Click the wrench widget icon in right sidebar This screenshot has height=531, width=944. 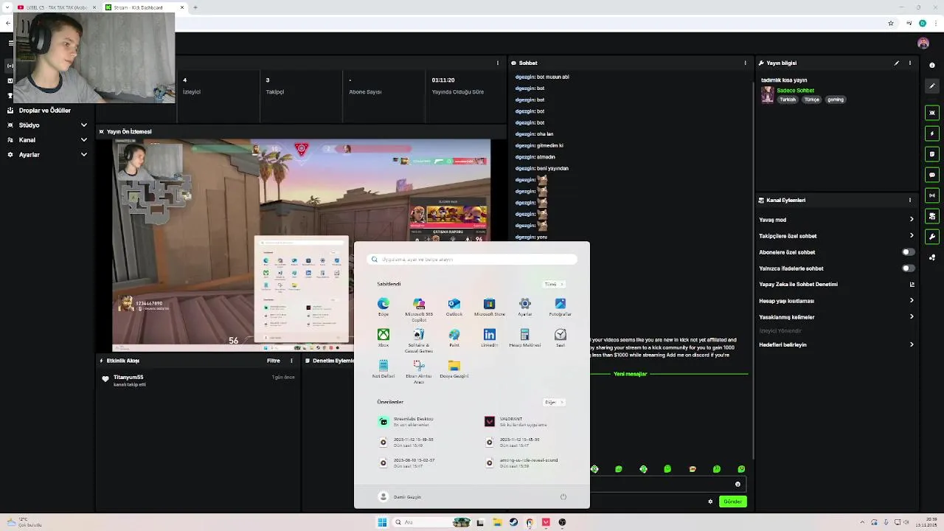coord(932,237)
